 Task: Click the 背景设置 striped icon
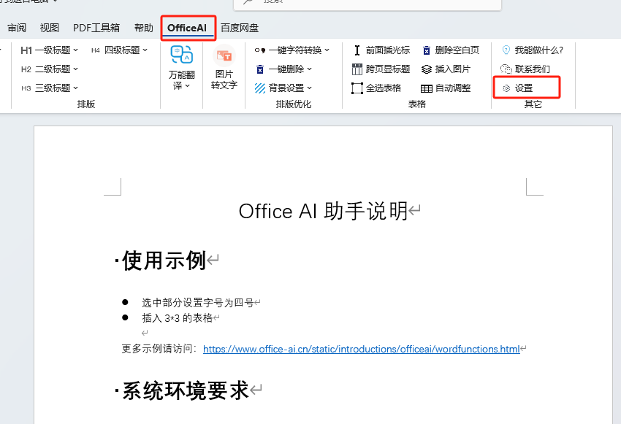pos(260,88)
